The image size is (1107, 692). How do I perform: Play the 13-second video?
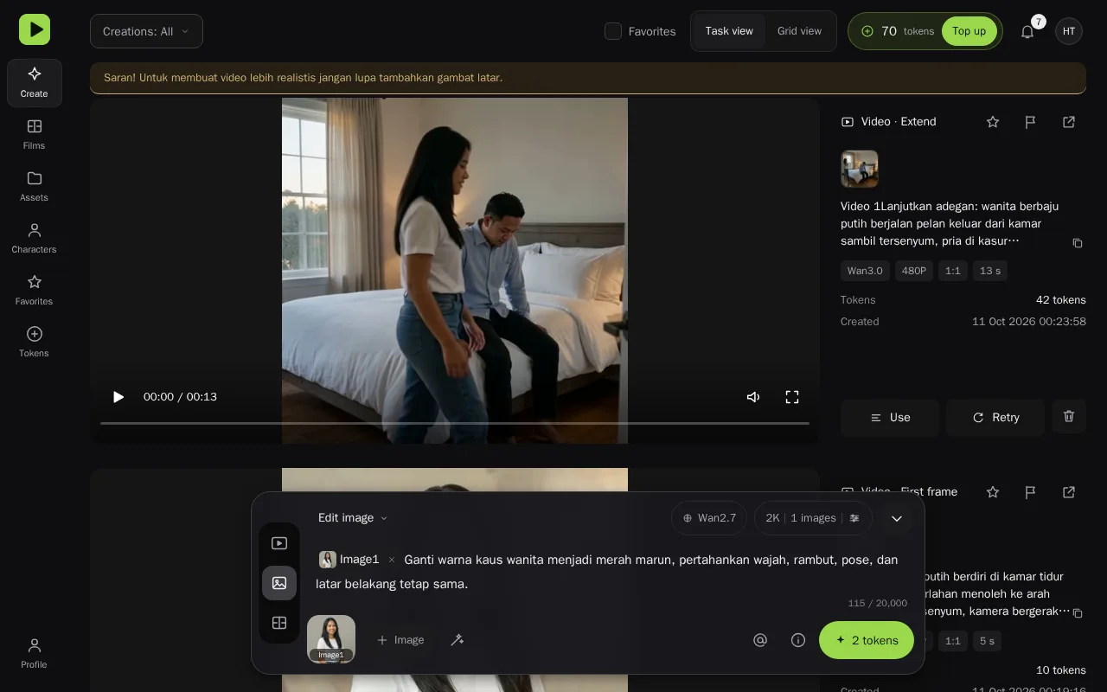click(x=118, y=397)
